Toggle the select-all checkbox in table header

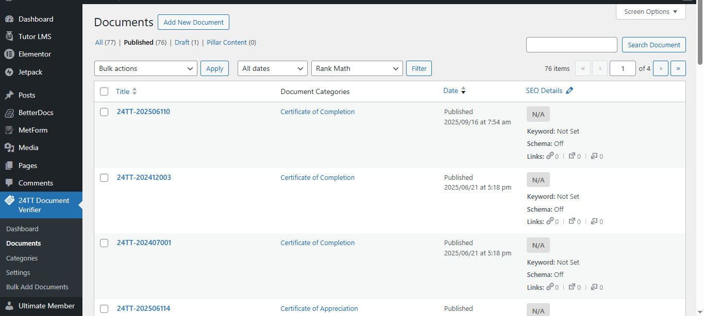click(x=104, y=91)
